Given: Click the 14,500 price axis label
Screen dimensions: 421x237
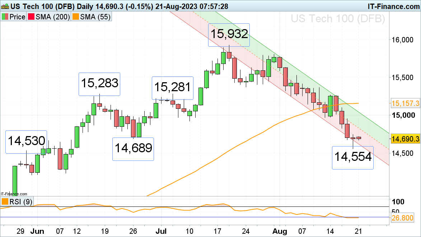Looking at the screenshot, I should pyautogui.click(x=402, y=153).
